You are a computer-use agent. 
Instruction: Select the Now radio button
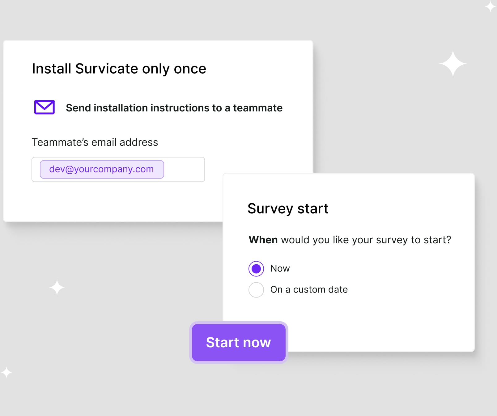point(256,269)
